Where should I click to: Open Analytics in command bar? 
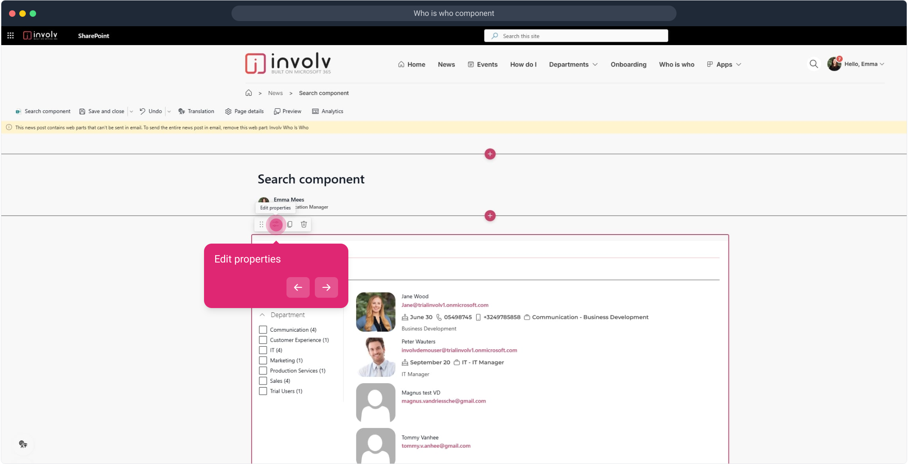point(328,111)
